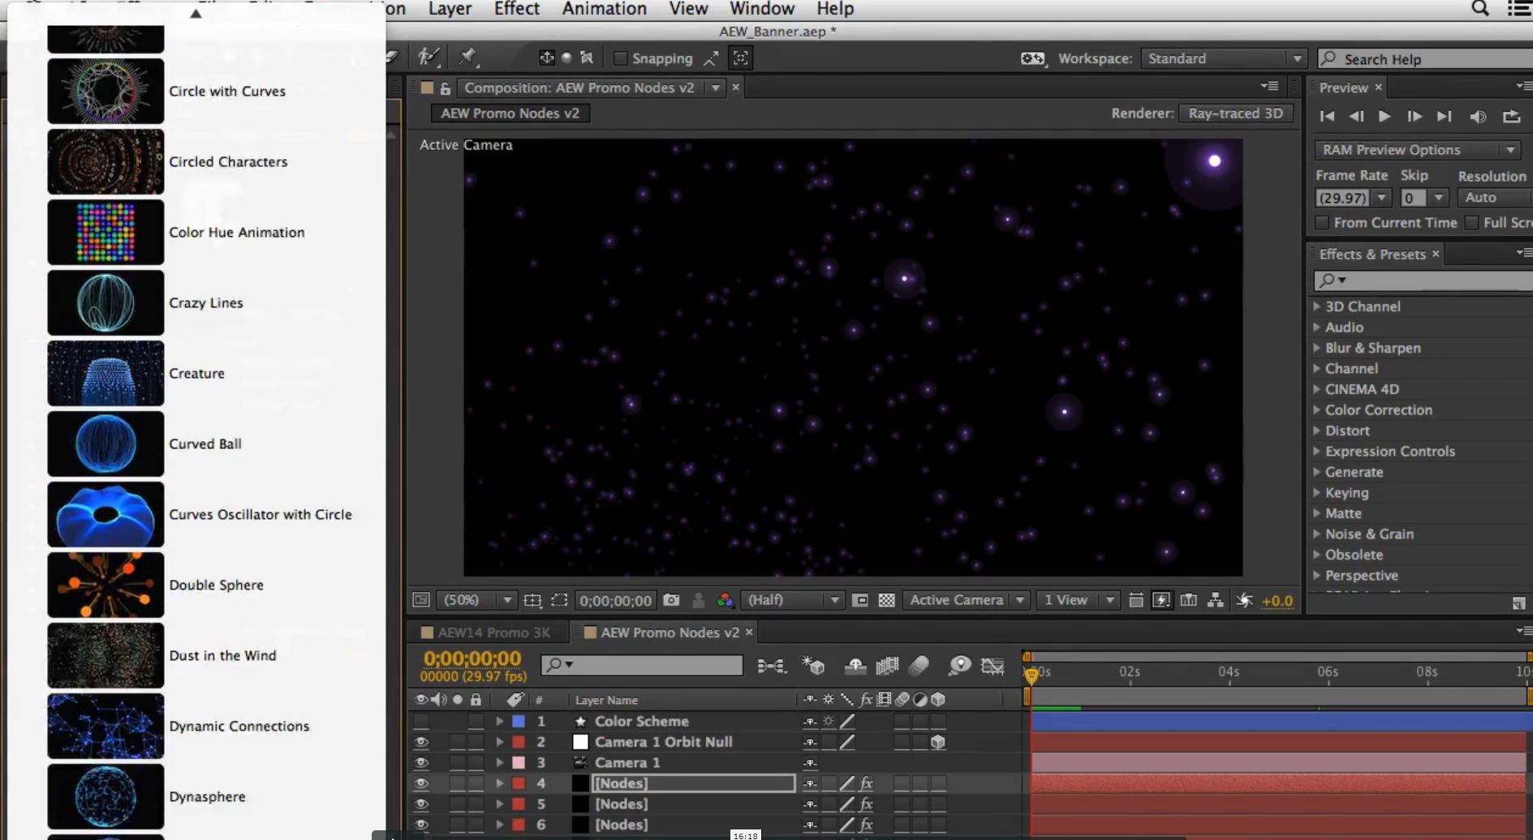This screenshot has height=840, width=1533.
Task: Expand the Color Scheme layer properties
Action: pos(499,721)
